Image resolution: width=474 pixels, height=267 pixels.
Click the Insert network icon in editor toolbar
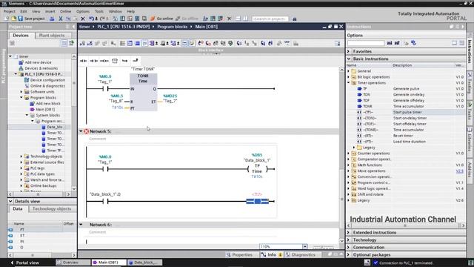pos(82,44)
